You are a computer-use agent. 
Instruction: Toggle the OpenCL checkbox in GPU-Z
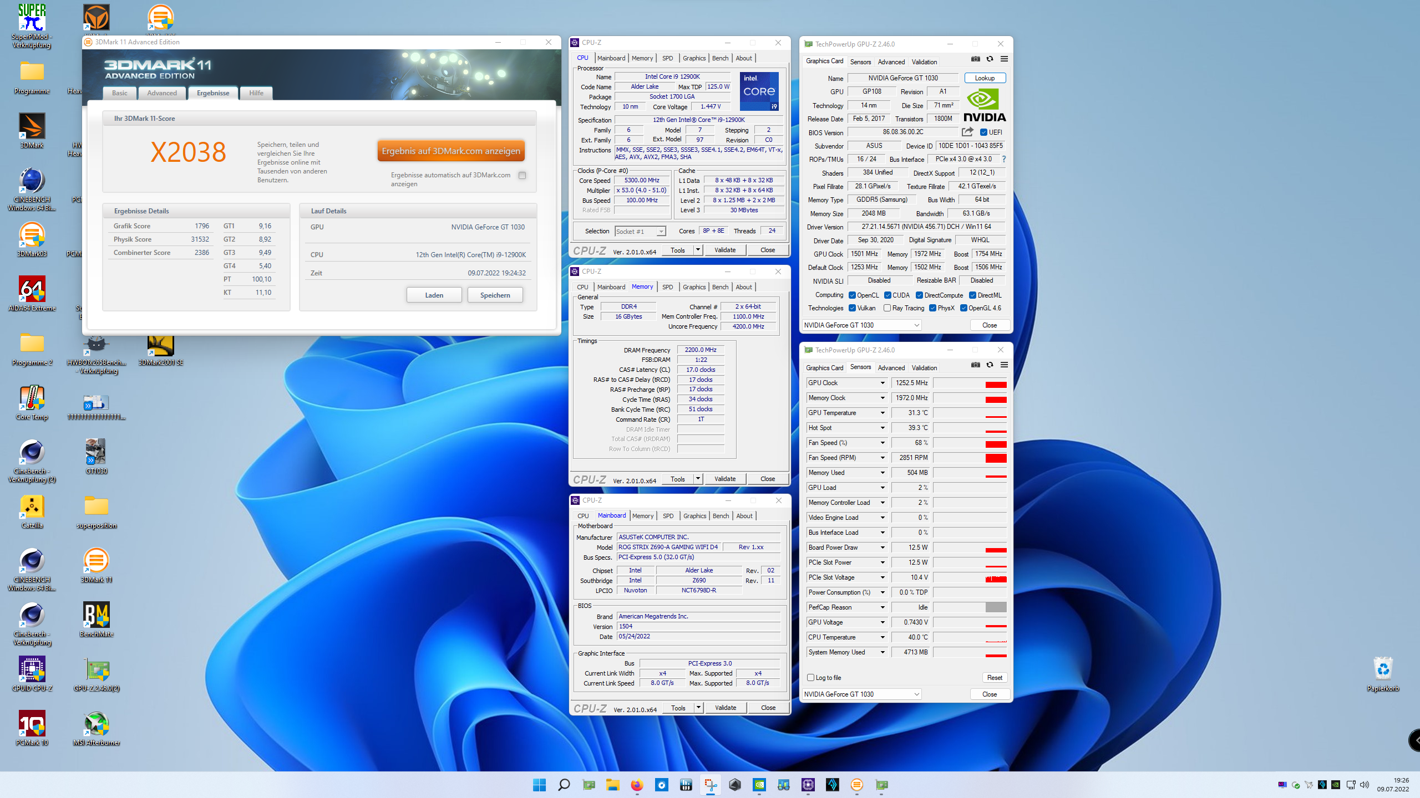click(x=852, y=295)
